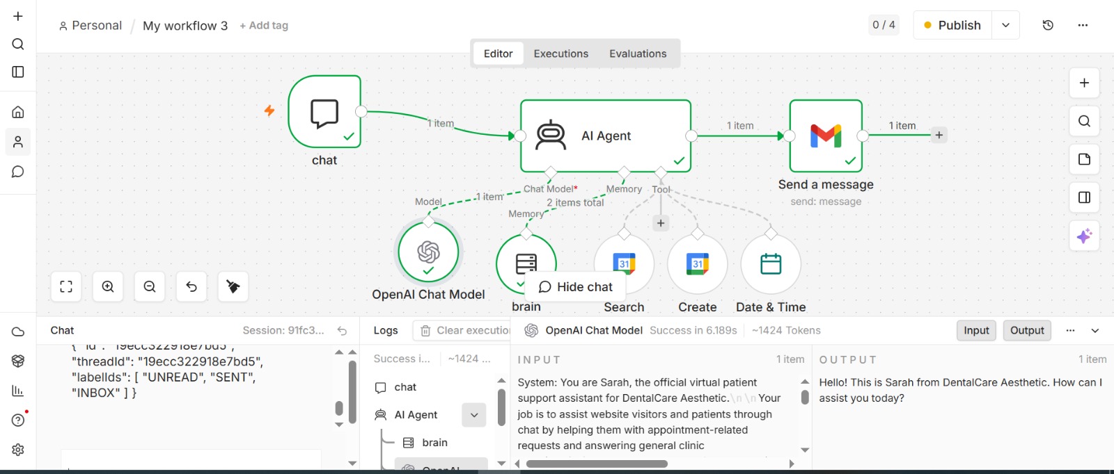Search nodes using canvas magnifier button
The height and width of the screenshot is (474, 1114).
[1084, 121]
